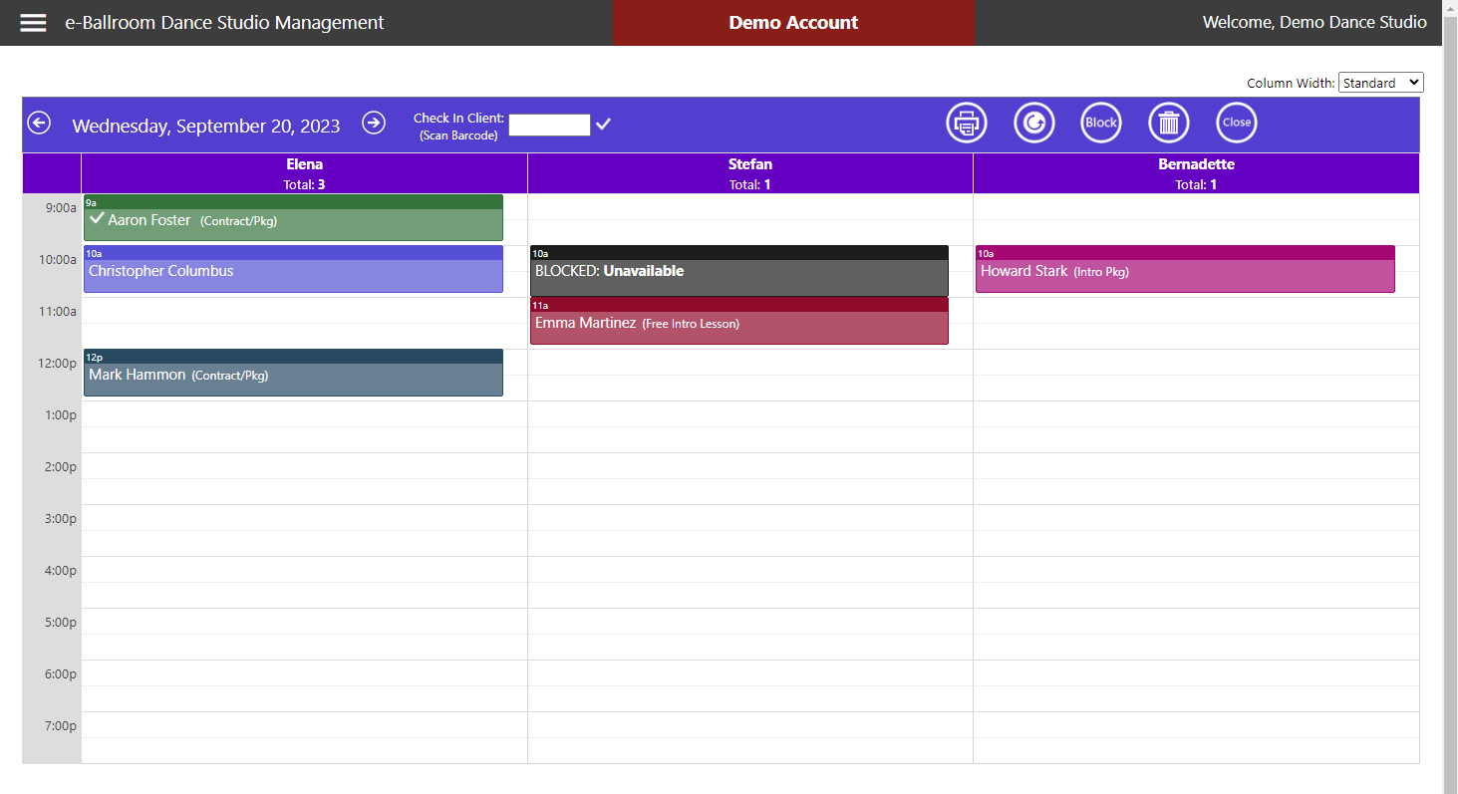This screenshot has height=794, width=1458.
Task: Click the refresh/reload schedule icon
Action: [1033, 122]
